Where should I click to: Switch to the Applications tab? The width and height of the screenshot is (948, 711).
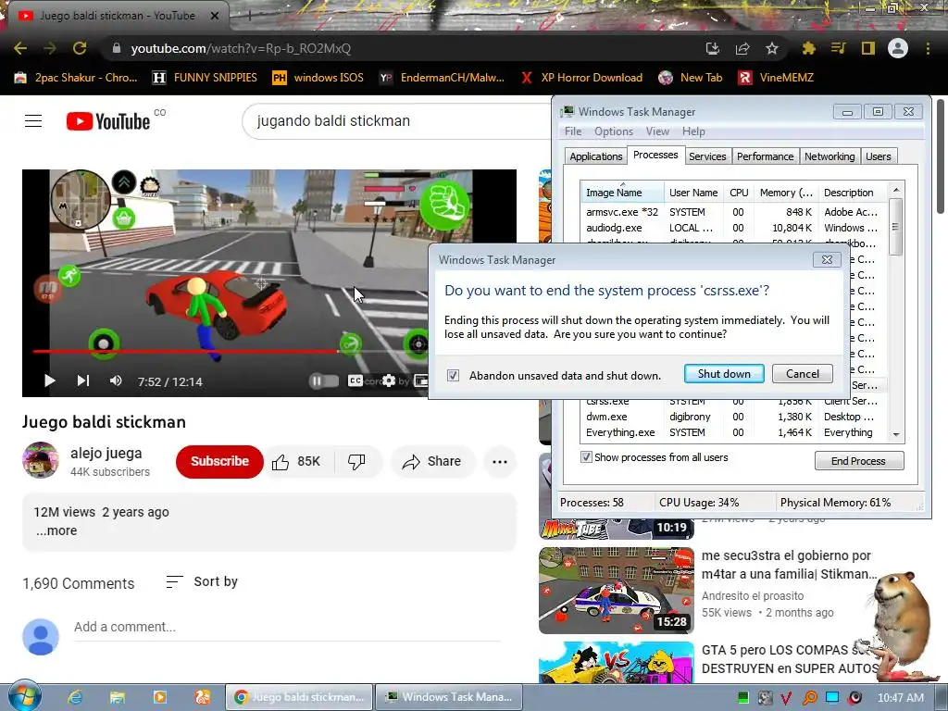coord(595,156)
